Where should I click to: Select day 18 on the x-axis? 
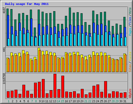pos(74,101)
